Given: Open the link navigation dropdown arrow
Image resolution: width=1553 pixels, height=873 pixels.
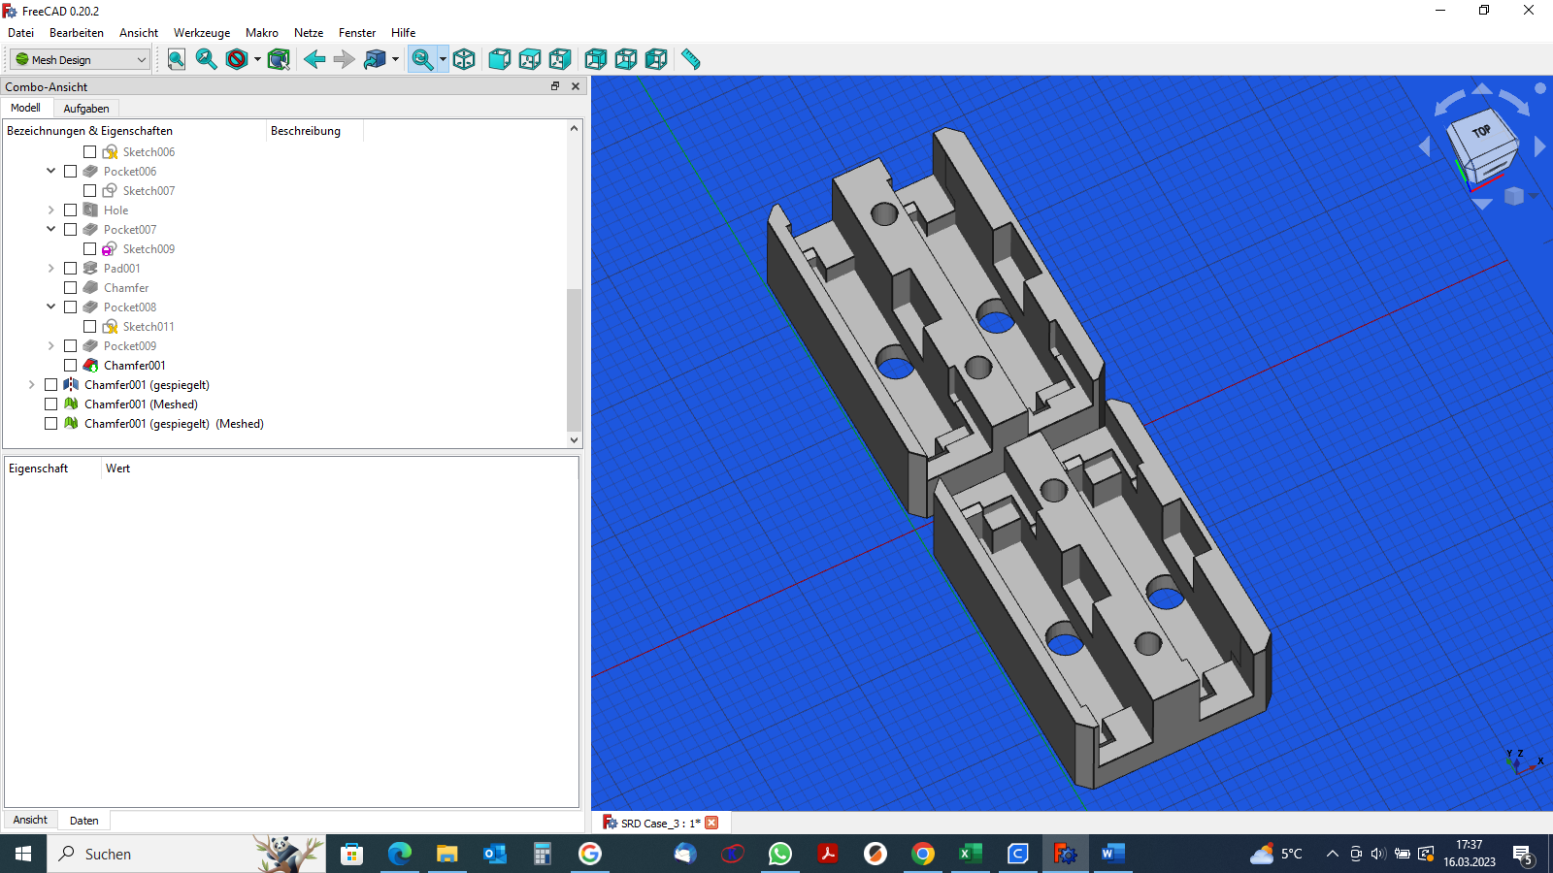Looking at the screenshot, I should tap(395, 59).
